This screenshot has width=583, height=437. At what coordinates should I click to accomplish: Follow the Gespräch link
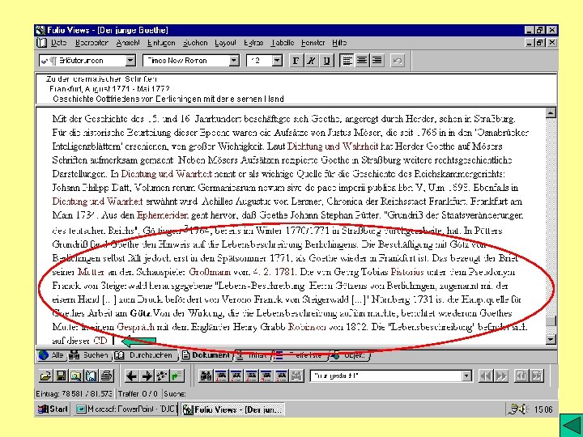136,327
